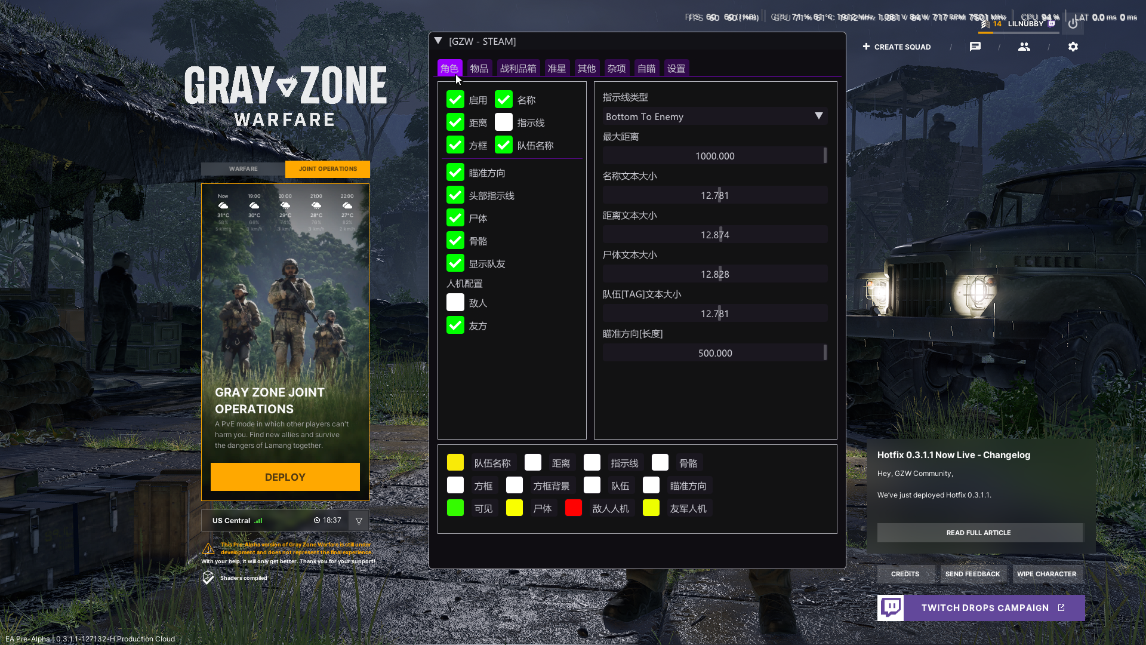
Task: Open the friends/social icon
Action: coord(1024,47)
